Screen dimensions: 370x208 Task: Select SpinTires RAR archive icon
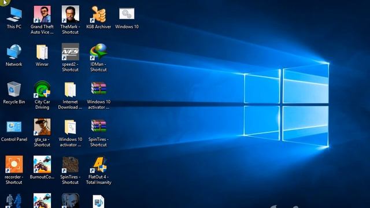[98, 126]
